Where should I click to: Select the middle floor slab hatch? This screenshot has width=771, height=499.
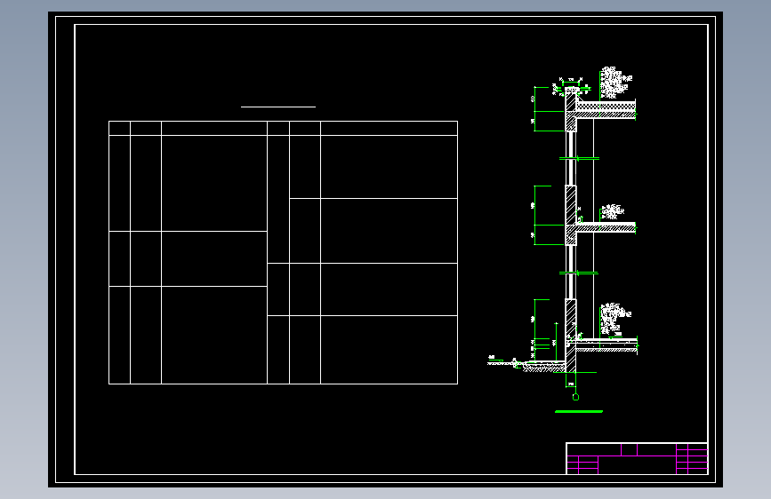(606, 227)
